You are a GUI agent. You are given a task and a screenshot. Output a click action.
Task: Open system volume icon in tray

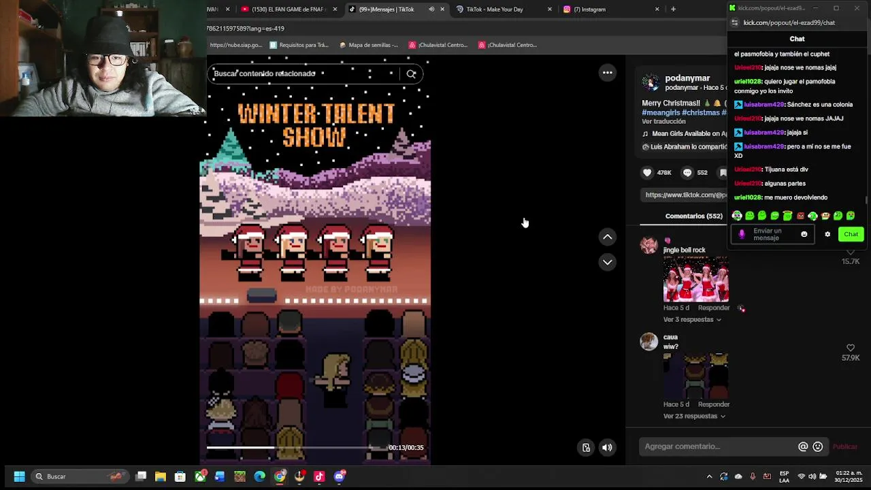tap(812, 476)
